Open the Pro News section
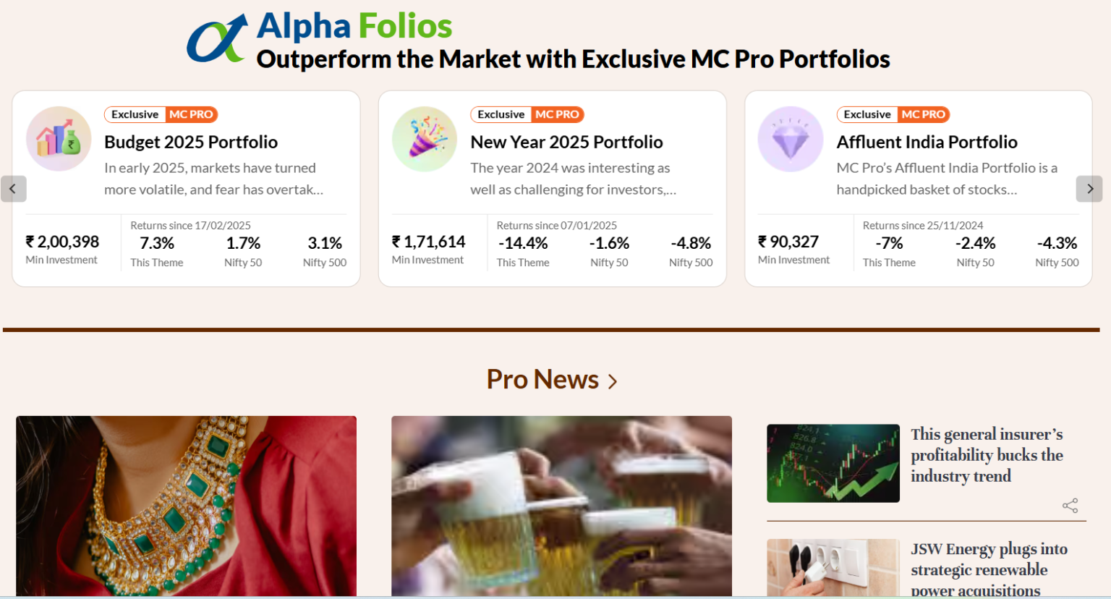This screenshot has height=599, width=1111. [541, 379]
